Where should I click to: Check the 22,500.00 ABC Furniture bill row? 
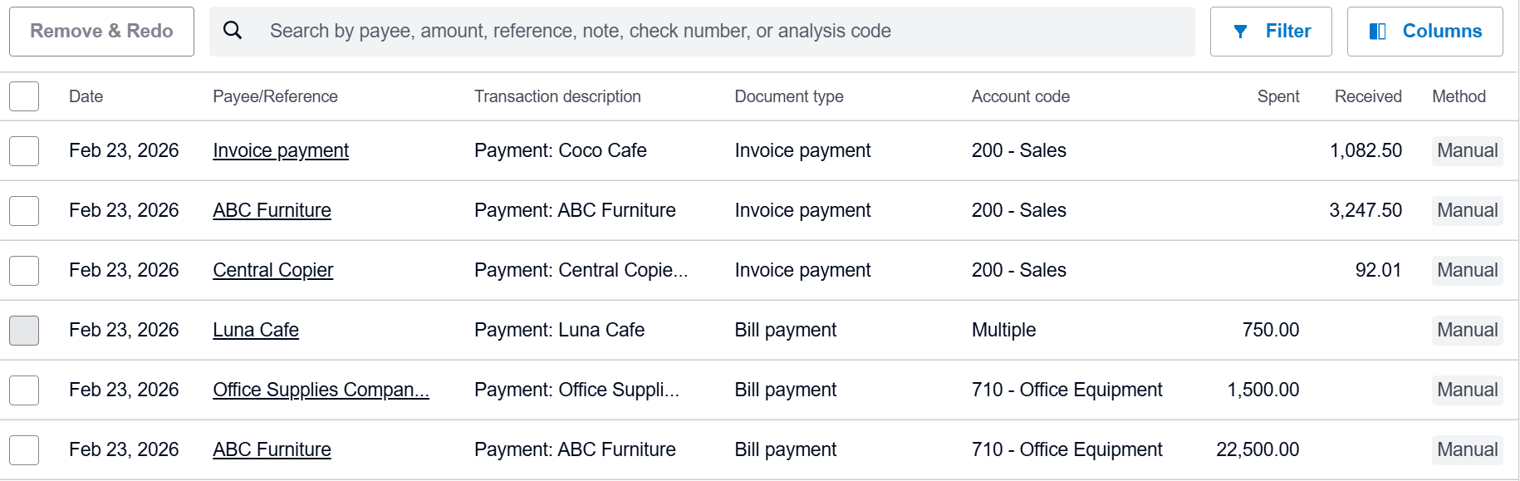tap(24, 449)
